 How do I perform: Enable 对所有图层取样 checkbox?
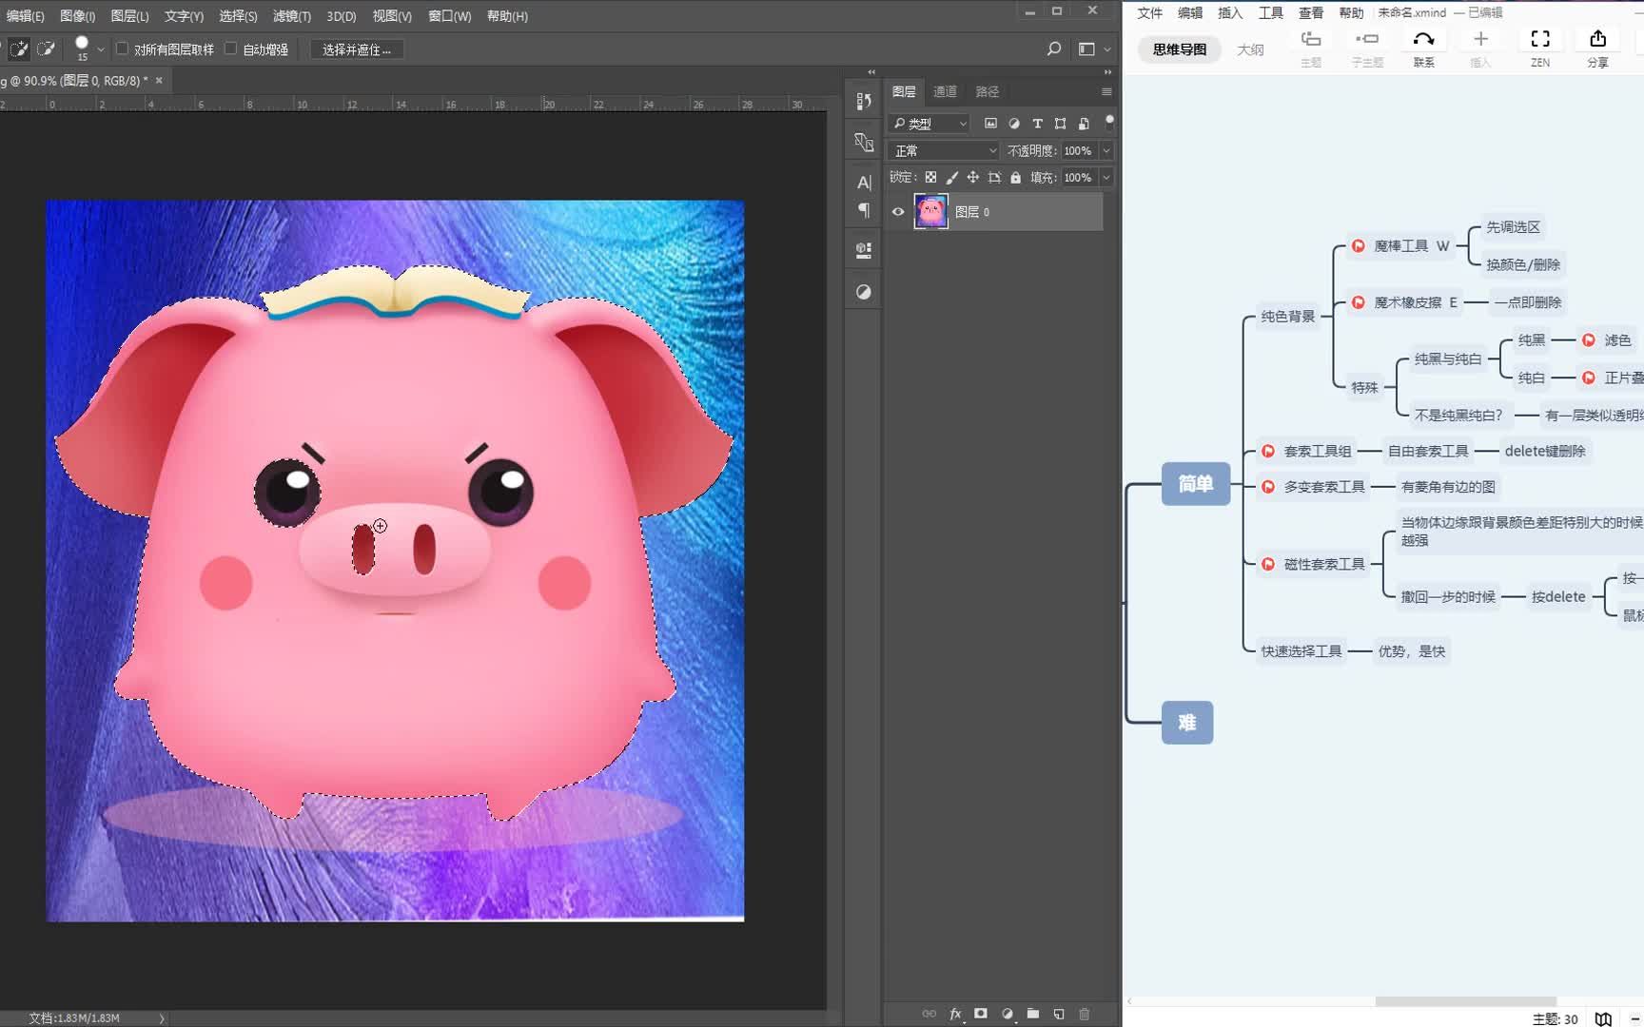(122, 48)
